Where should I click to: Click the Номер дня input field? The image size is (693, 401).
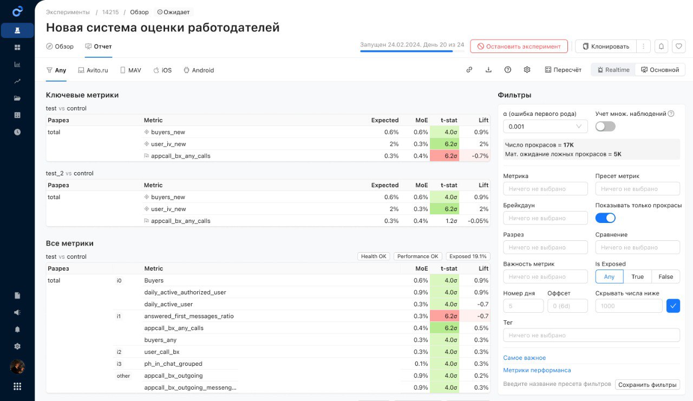(523, 306)
